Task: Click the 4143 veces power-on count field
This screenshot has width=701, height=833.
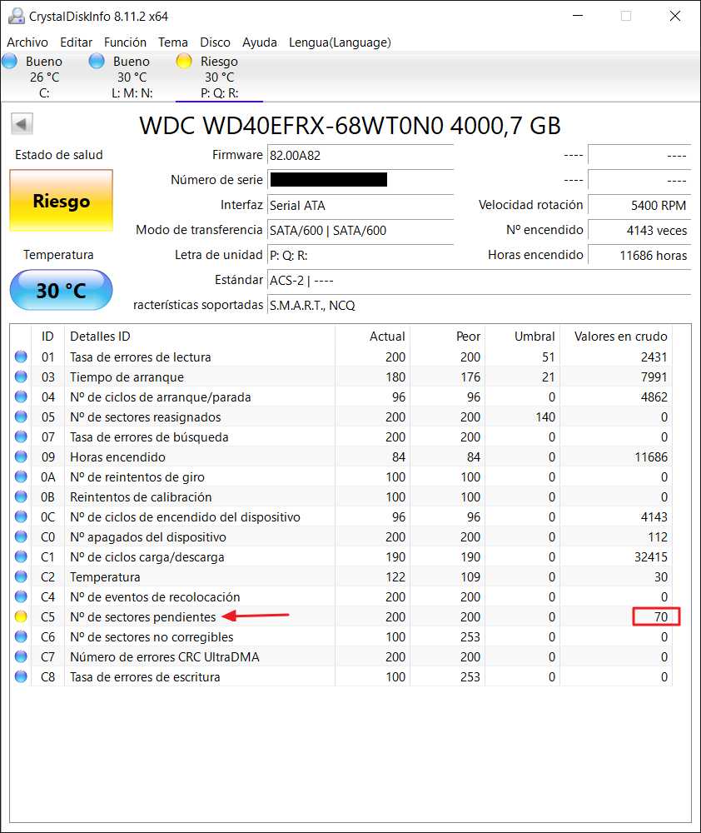Action: (x=639, y=230)
